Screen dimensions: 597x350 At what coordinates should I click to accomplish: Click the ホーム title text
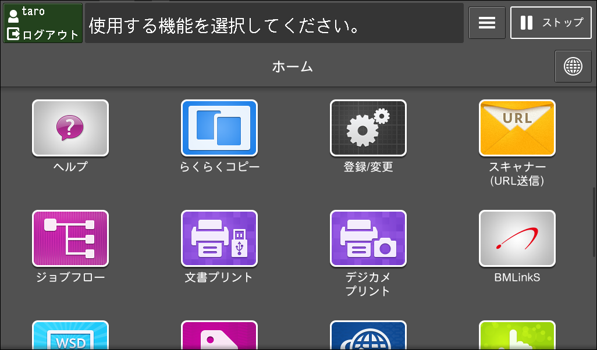coord(293,67)
